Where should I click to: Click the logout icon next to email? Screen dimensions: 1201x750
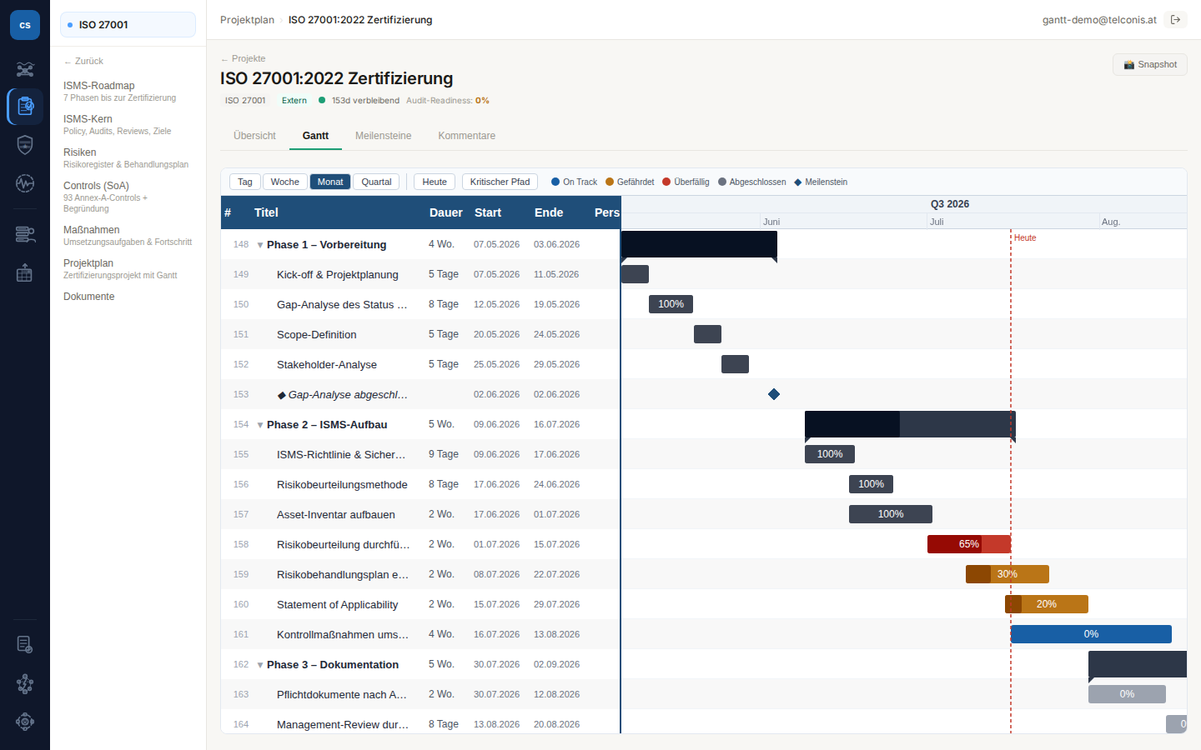pos(1176,20)
